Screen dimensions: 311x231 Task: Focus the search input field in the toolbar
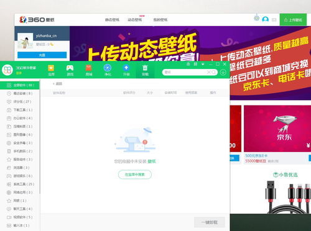[x=185, y=72]
